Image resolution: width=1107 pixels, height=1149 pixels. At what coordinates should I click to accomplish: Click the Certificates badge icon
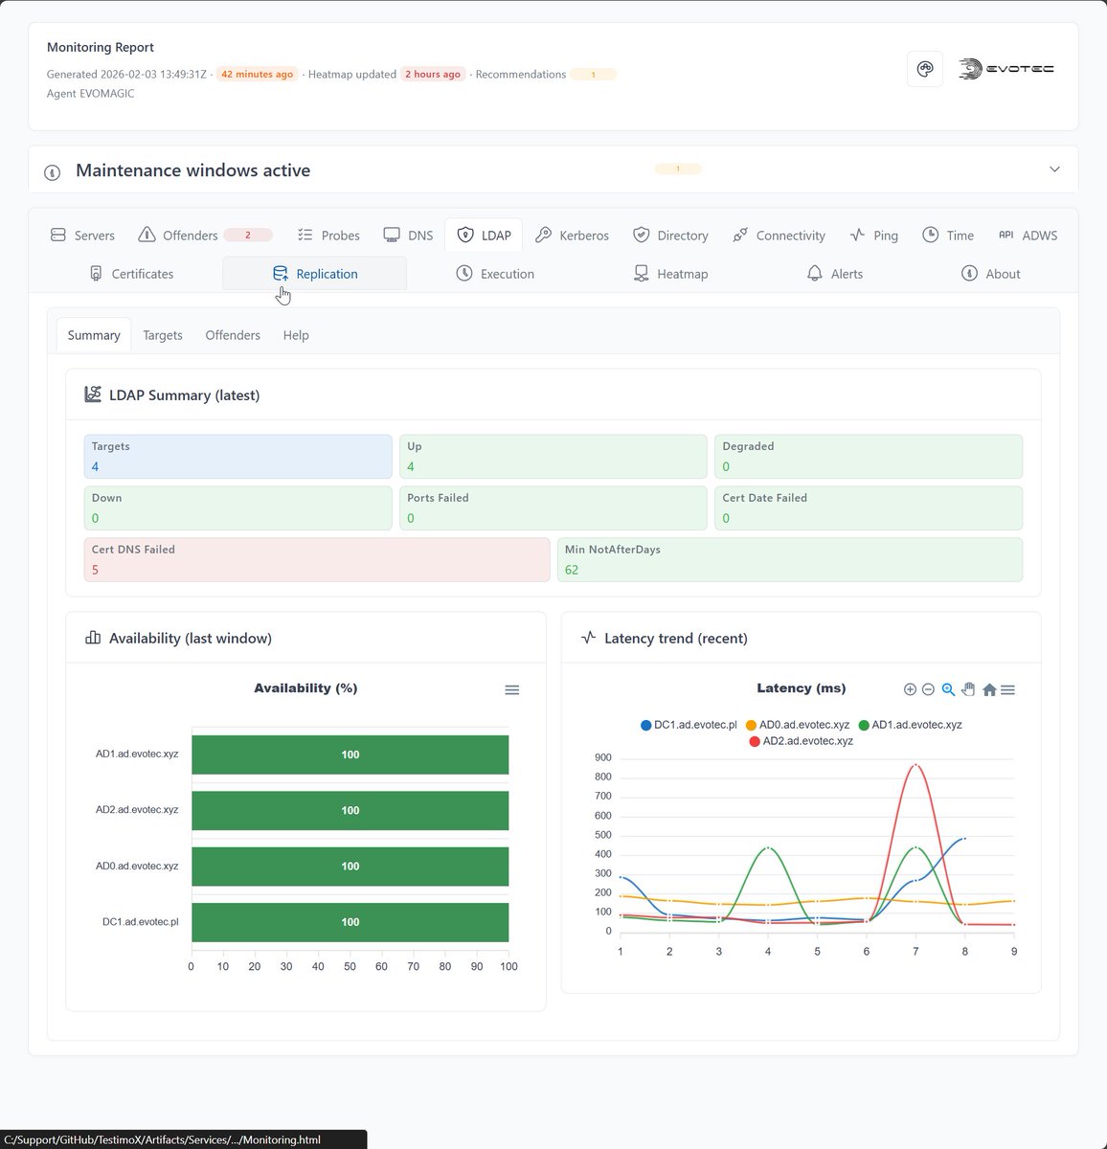[x=96, y=274]
